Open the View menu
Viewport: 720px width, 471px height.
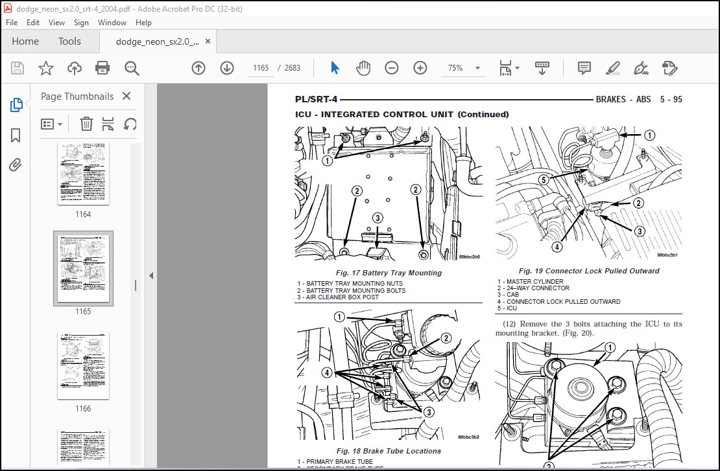(x=56, y=23)
